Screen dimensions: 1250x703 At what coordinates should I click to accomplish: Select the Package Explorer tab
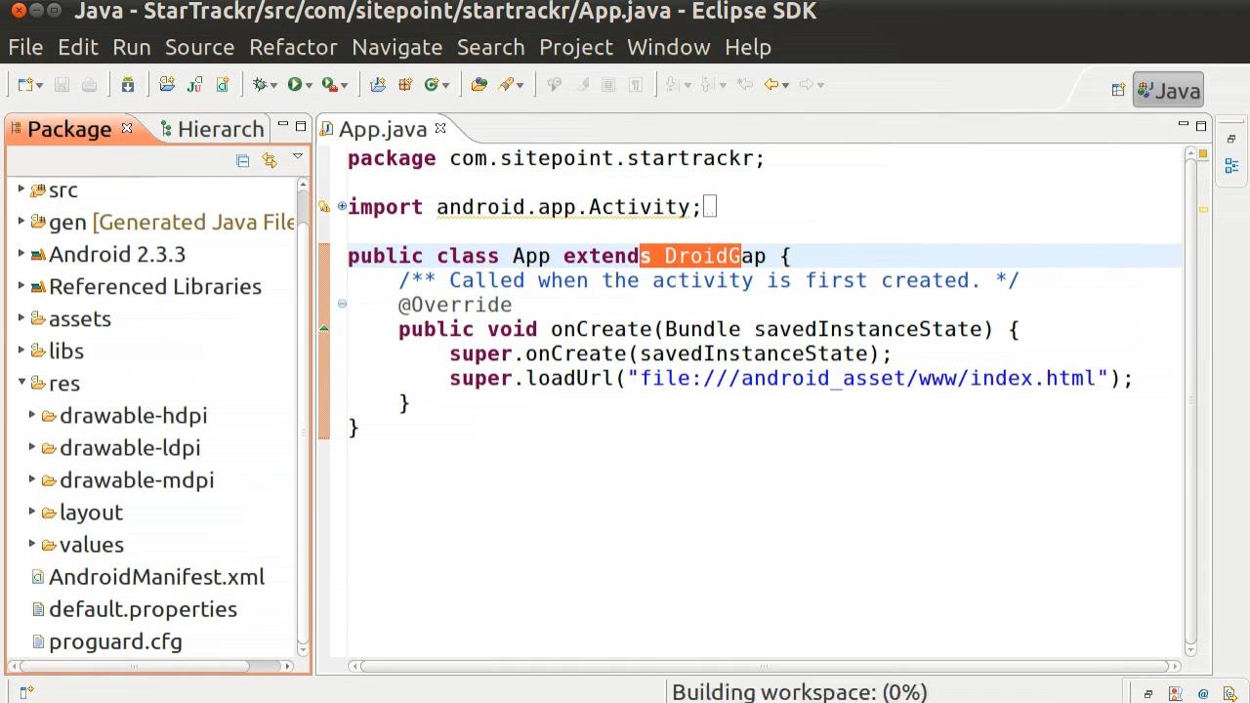point(68,129)
